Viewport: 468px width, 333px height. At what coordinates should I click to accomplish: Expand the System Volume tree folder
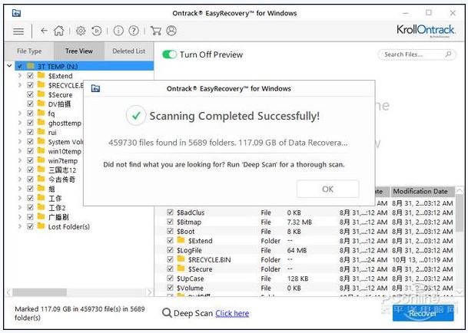coord(20,142)
